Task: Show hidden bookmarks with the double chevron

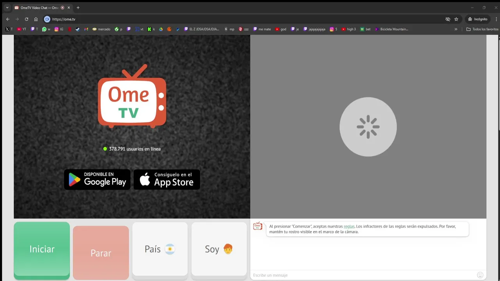Action: [x=455, y=29]
